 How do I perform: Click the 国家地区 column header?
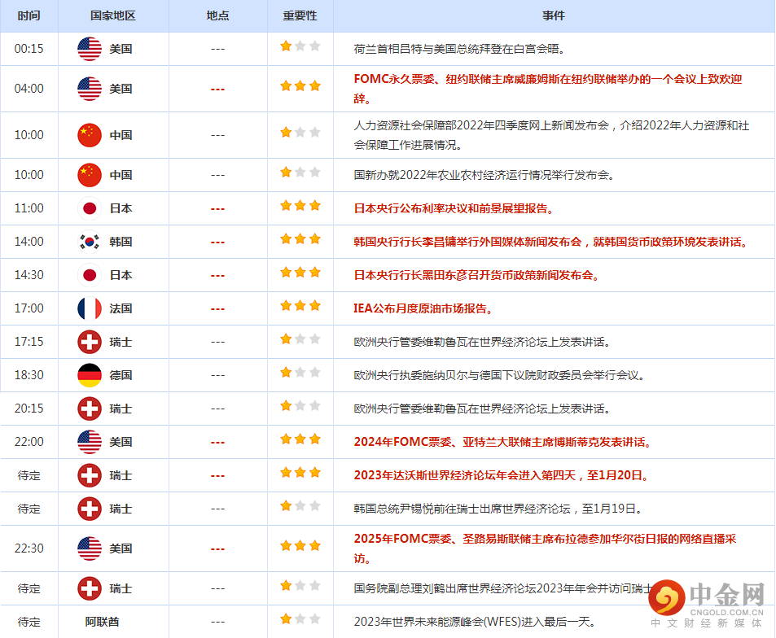pyautogui.click(x=112, y=16)
